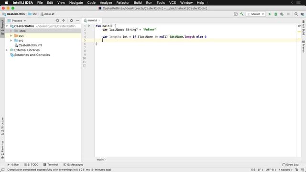This screenshot has height=172, width=306.
Task: Open the Apple menu
Action: point(6,3)
